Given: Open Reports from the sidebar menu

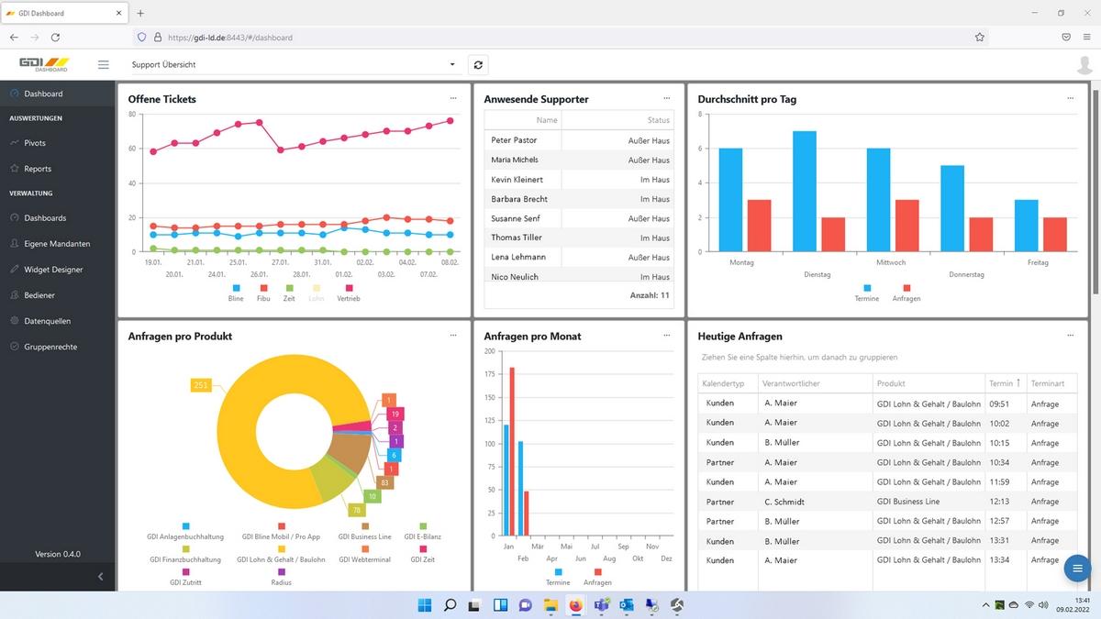Looking at the screenshot, I should 38,169.
